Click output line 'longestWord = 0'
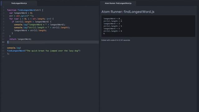The image size is (199, 112). click(x=112, y=19)
